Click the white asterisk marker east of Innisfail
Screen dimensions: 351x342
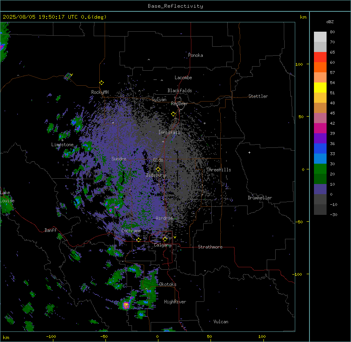(x=204, y=123)
